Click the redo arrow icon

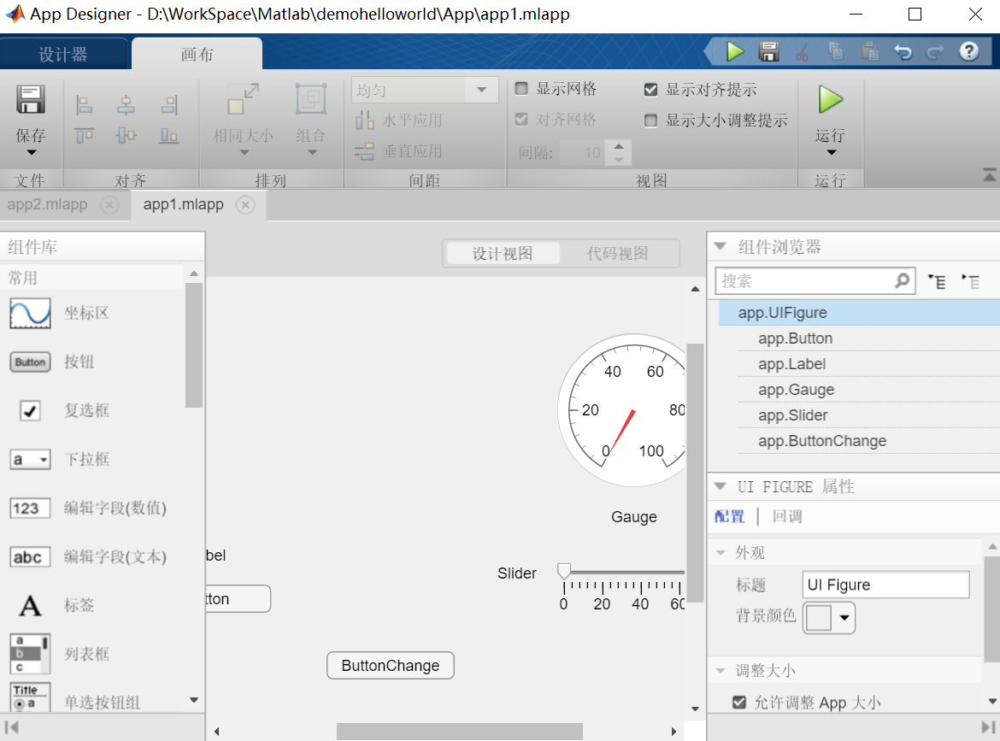[936, 51]
